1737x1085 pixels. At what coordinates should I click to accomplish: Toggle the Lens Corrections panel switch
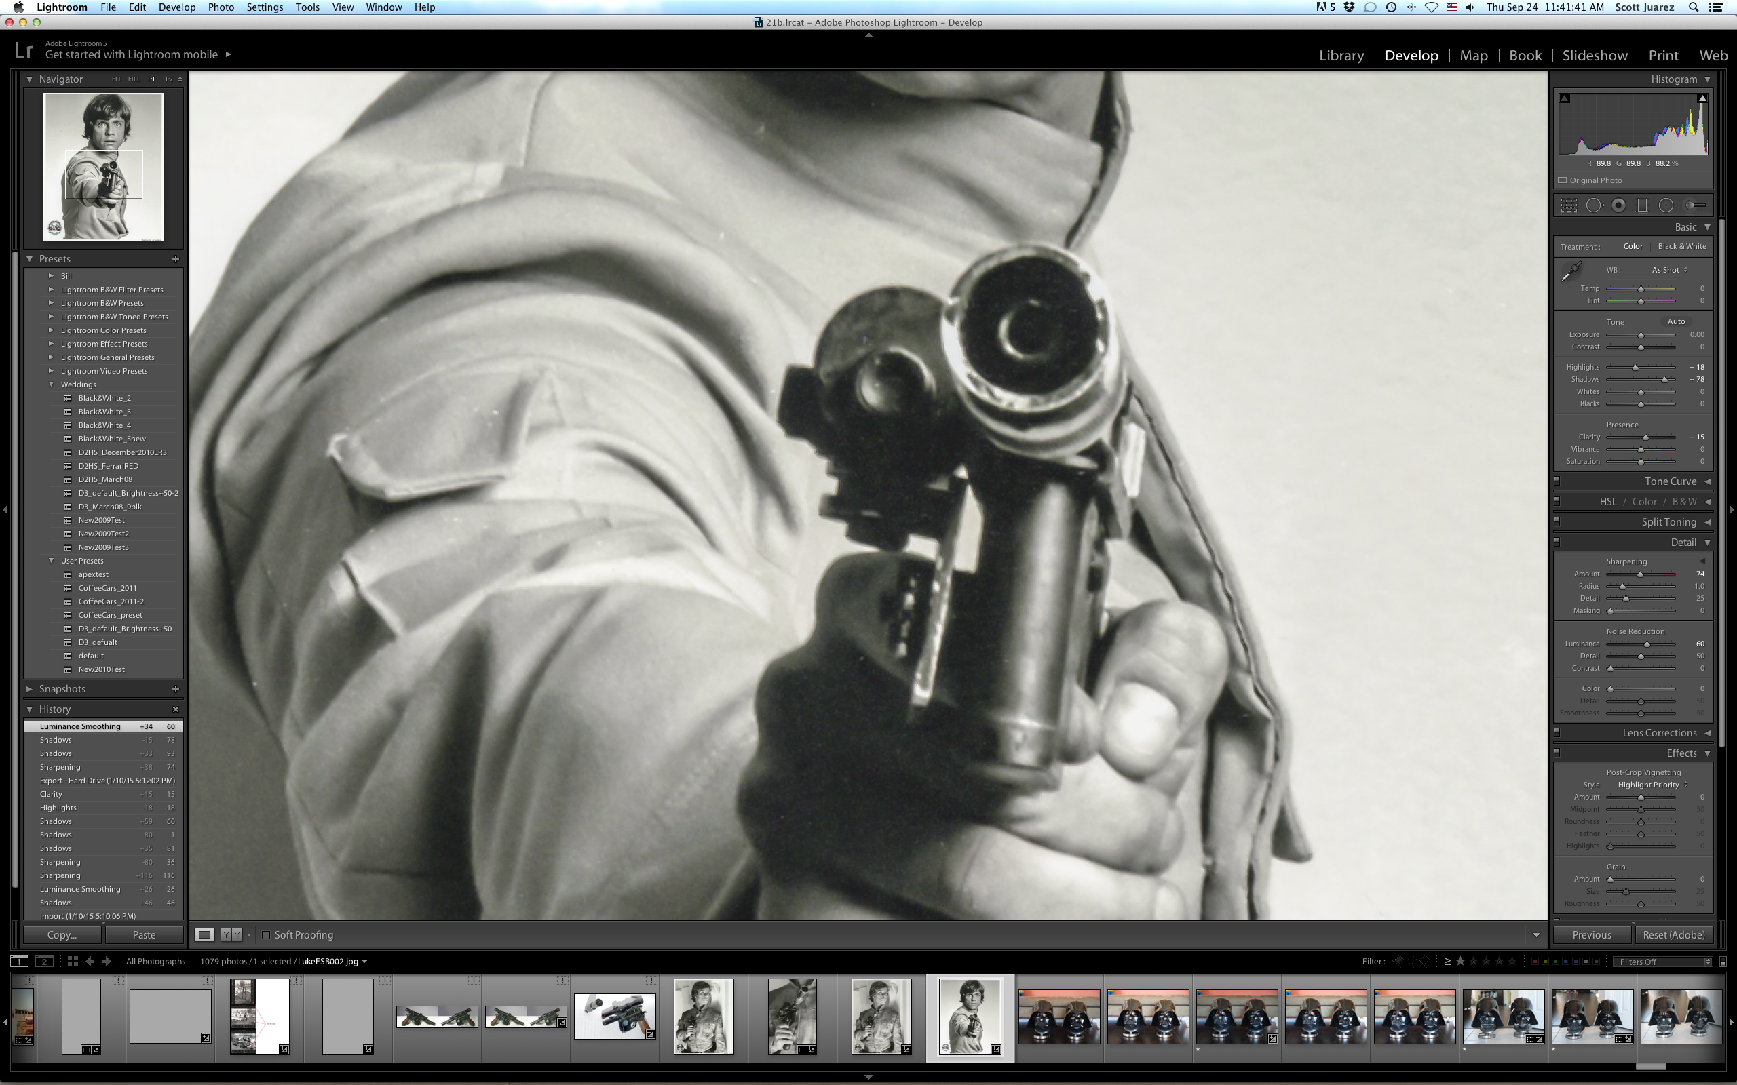point(1557,732)
